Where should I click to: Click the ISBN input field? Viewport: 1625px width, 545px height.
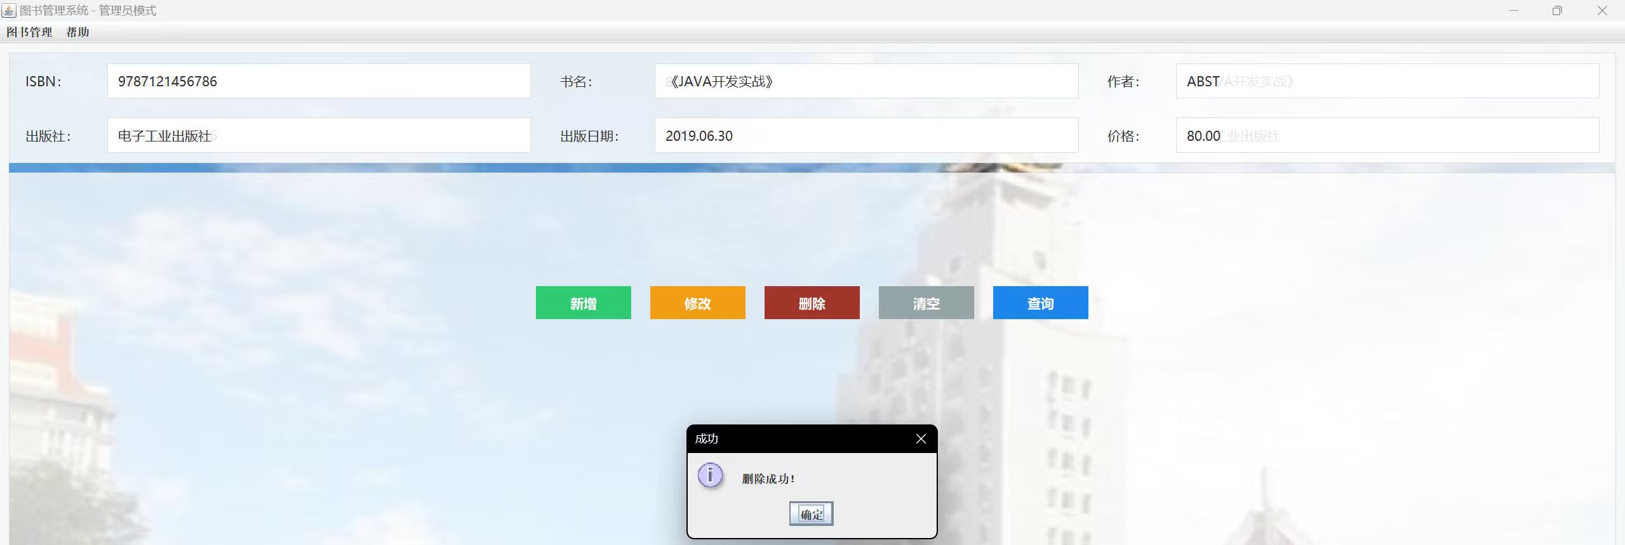pyautogui.click(x=319, y=81)
